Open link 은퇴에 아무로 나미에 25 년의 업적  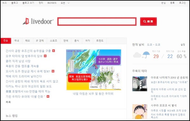168,91
